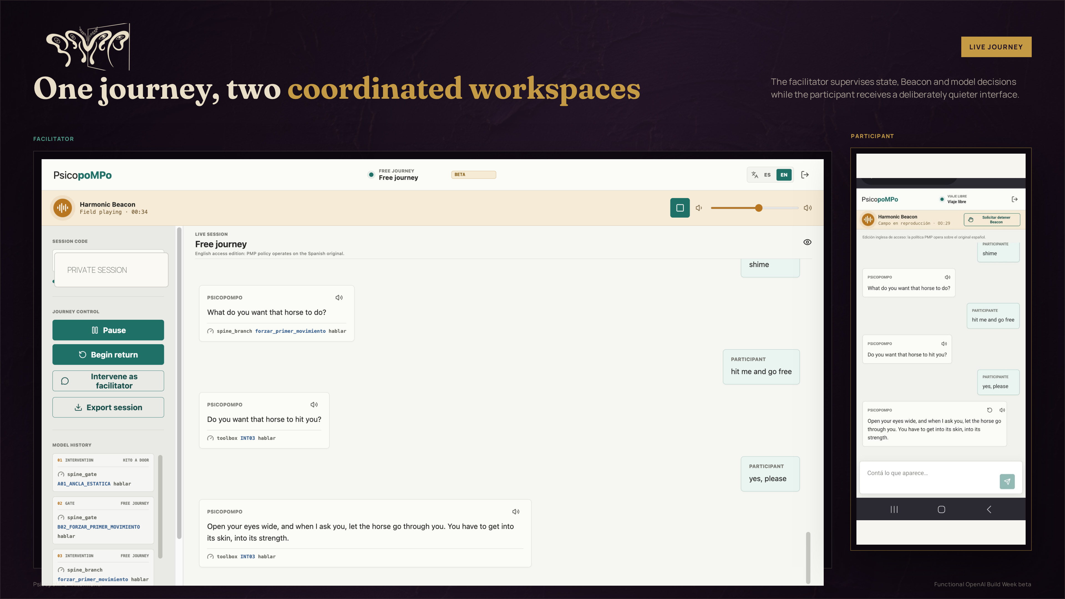
Task: Switch interface language to ES
Action: click(x=767, y=175)
